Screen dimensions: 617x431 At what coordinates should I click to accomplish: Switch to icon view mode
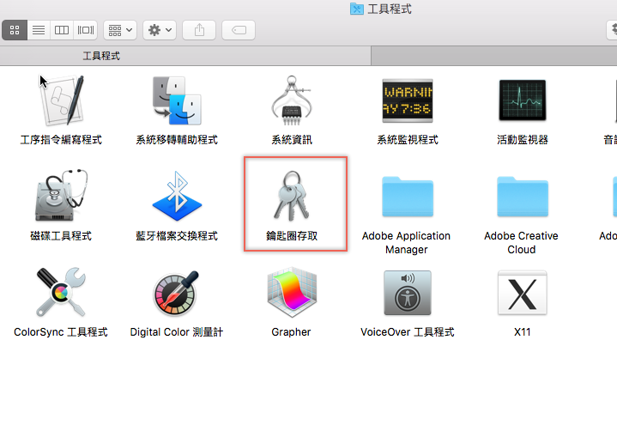click(15, 30)
